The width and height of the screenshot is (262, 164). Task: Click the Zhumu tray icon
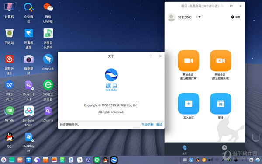point(191,160)
